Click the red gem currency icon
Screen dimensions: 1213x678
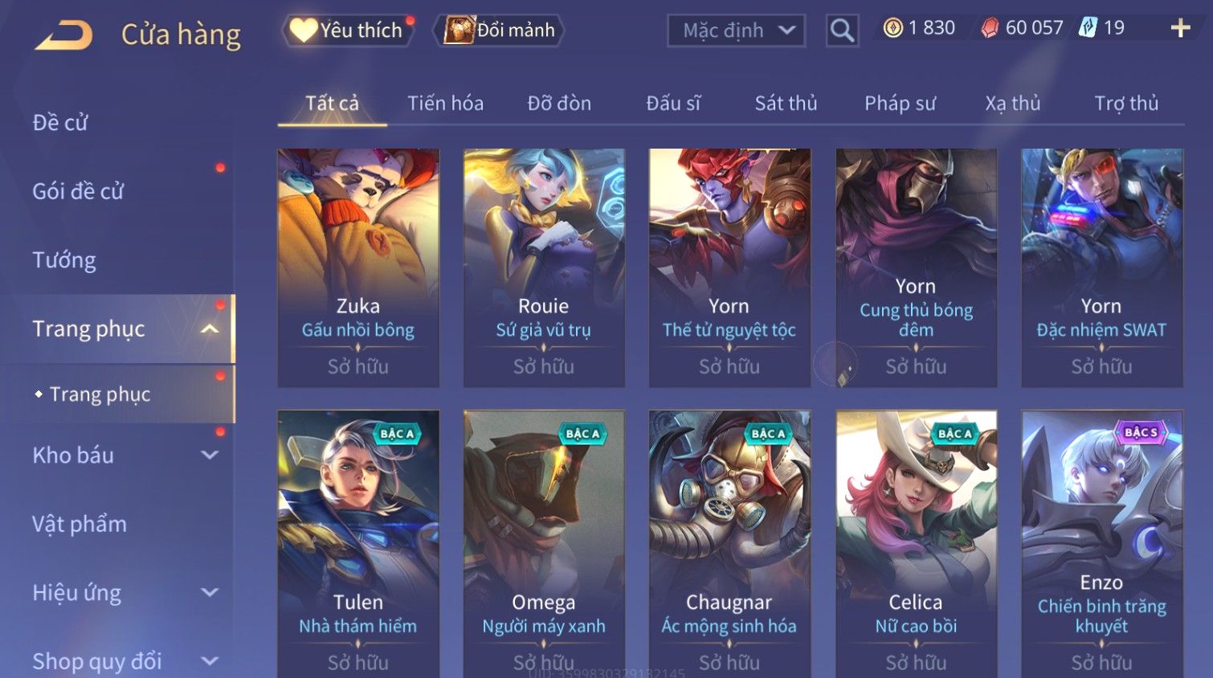click(x=990, y=28)
